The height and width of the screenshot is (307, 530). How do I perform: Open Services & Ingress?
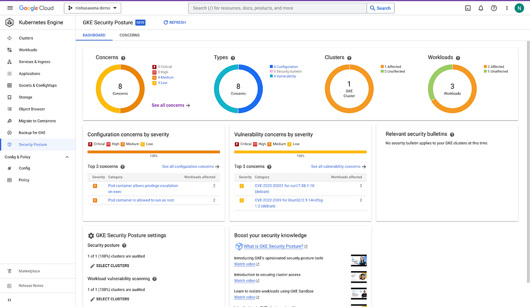[34, 61]
